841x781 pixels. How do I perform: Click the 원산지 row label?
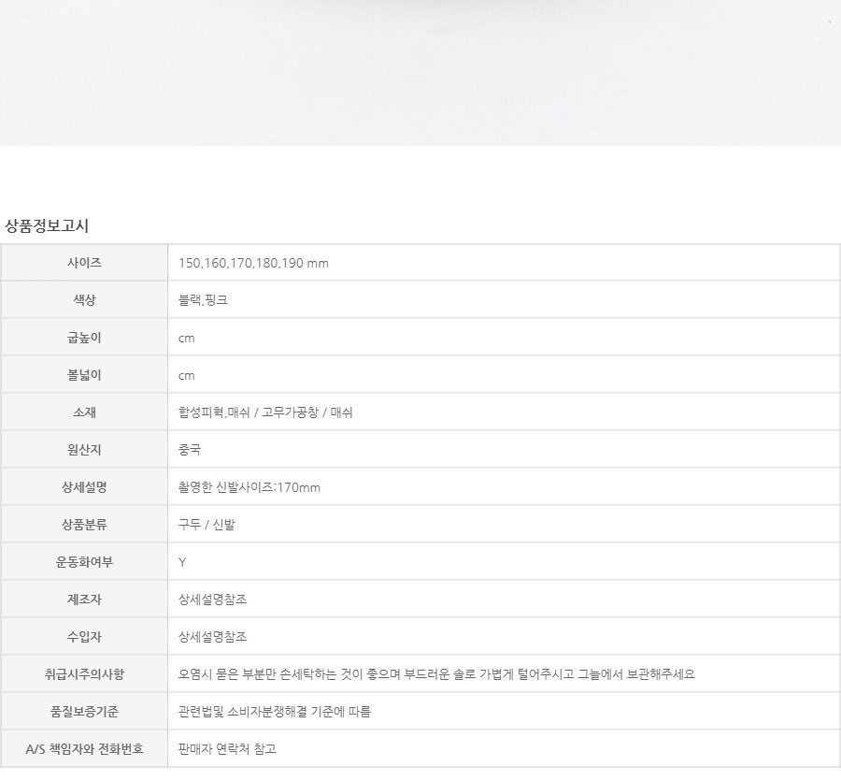click(85, 450)
